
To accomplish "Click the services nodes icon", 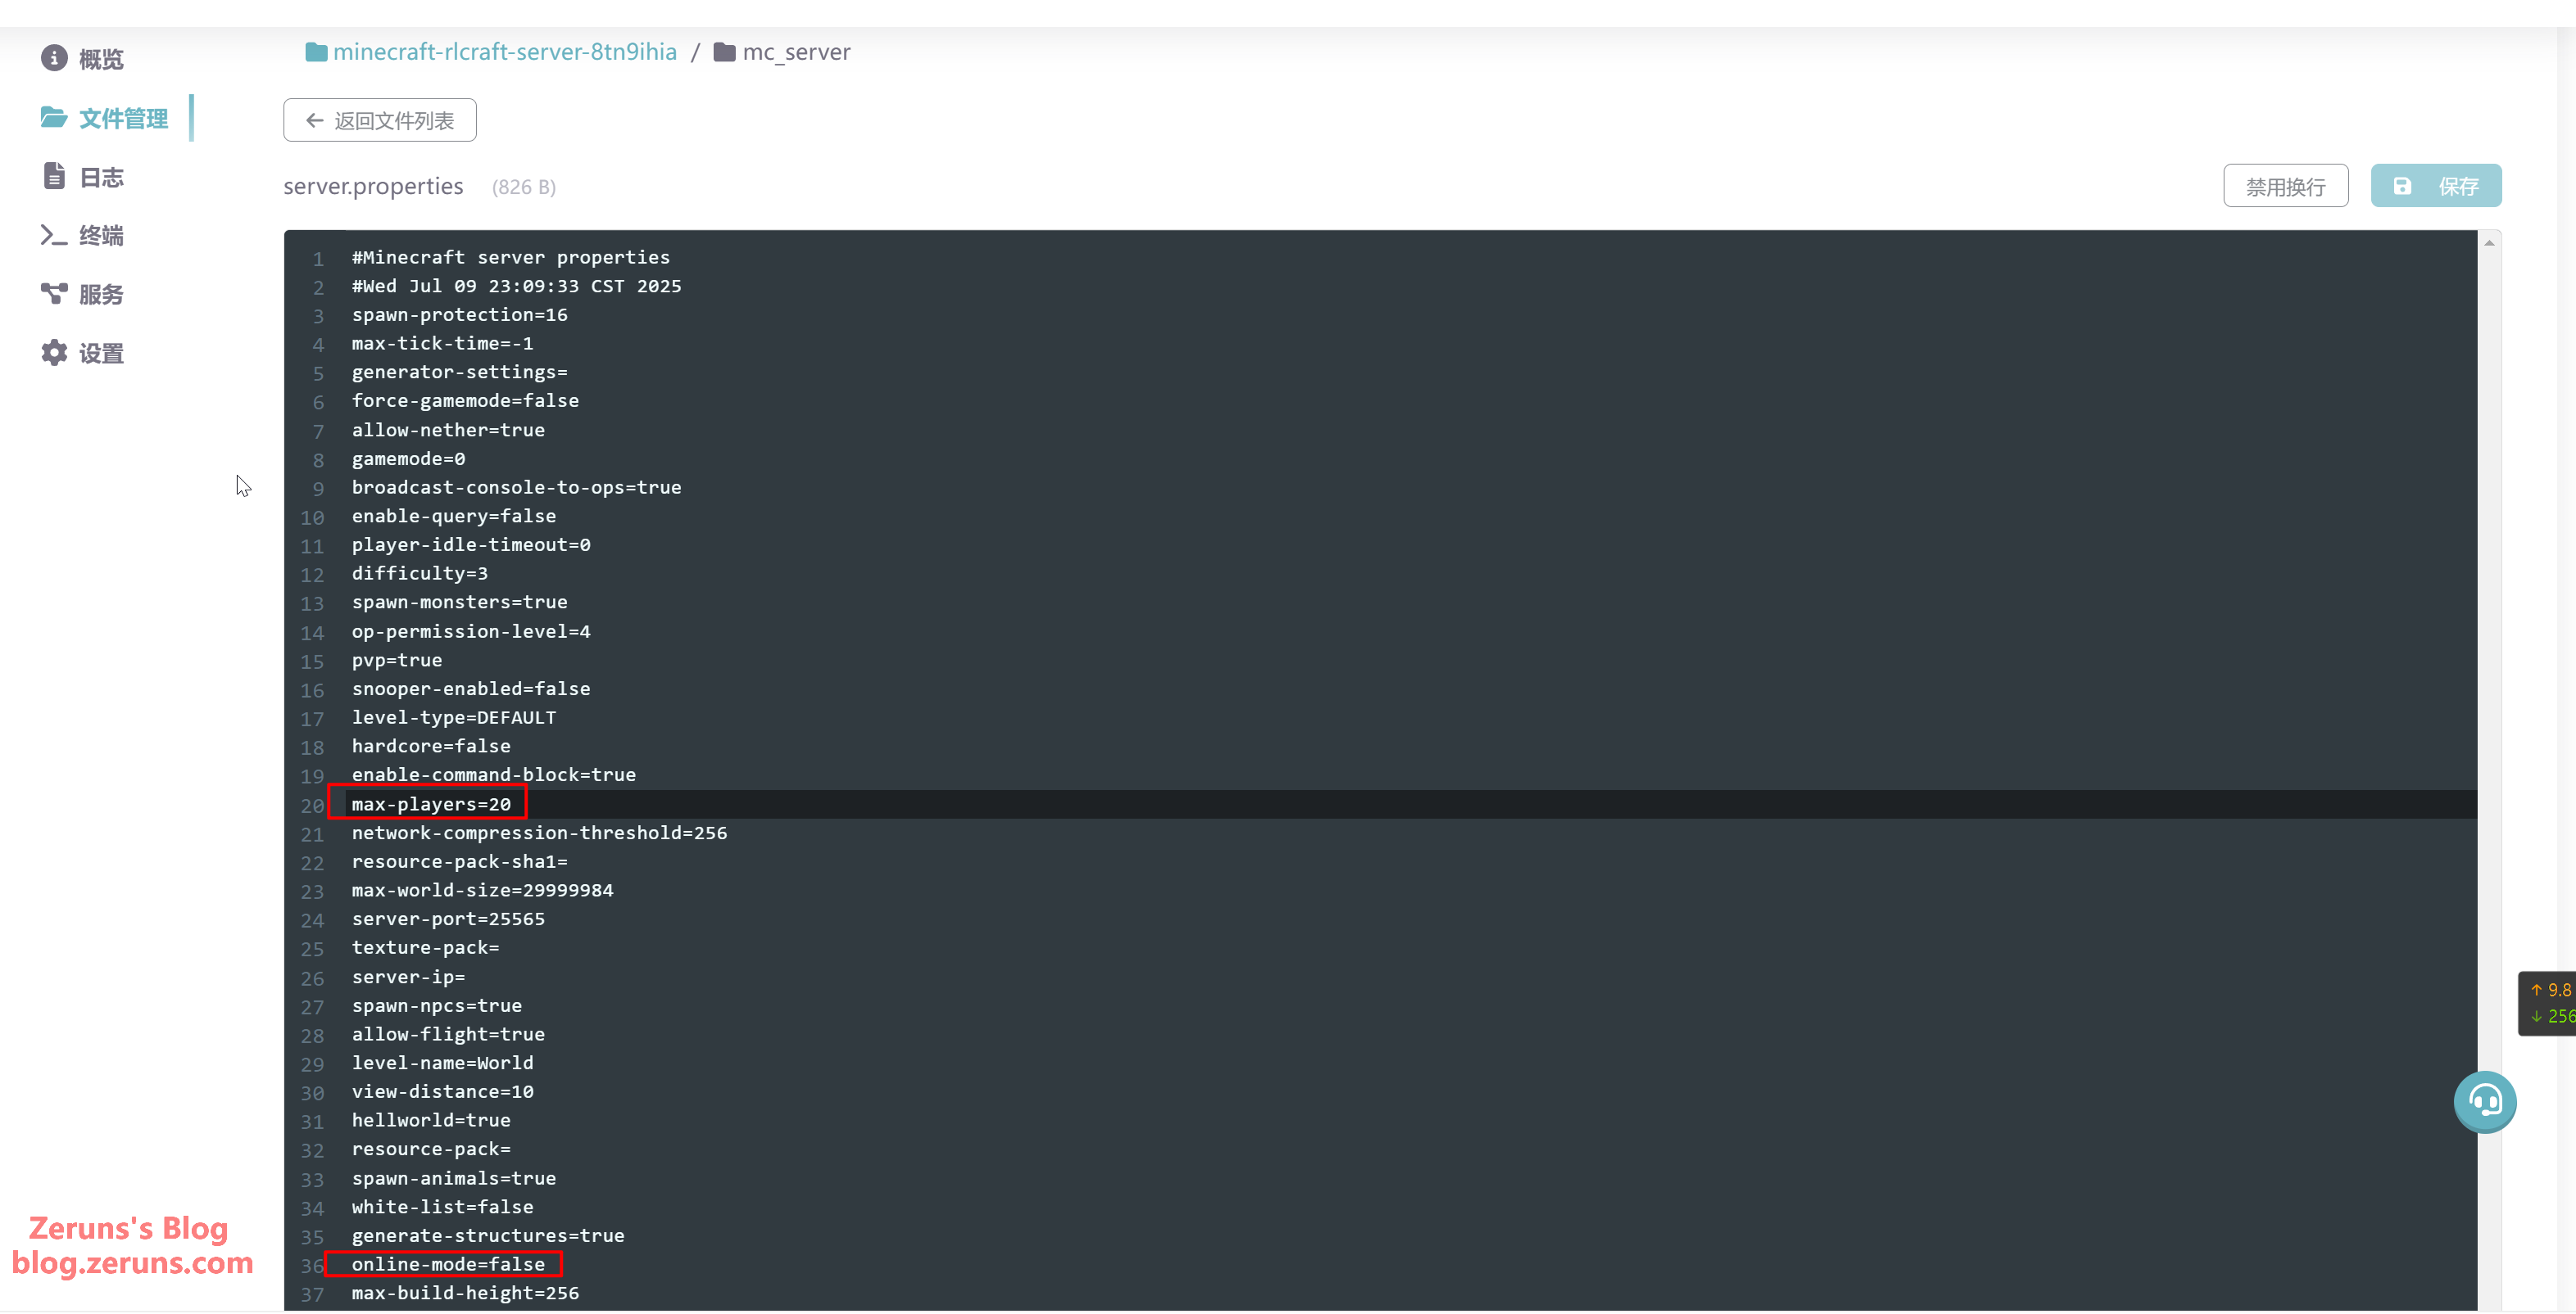I will pos(54,294).
